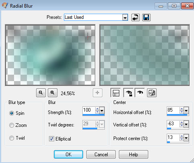Screen dimensions: 194x163
Task: Toggle the show/hide previews icon
Action: pyautogui.click(x=116, y=93)
